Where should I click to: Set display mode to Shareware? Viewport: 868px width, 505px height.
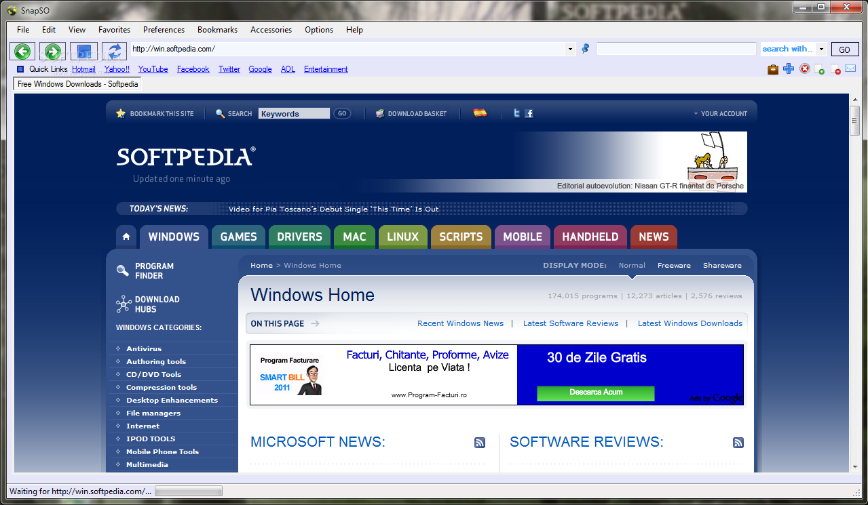[x=722, y=265]
